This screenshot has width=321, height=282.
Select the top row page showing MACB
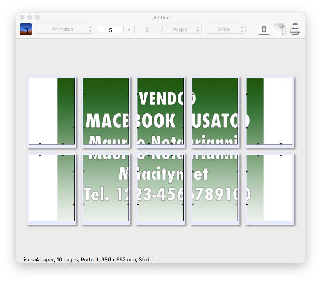coord(106,112)
